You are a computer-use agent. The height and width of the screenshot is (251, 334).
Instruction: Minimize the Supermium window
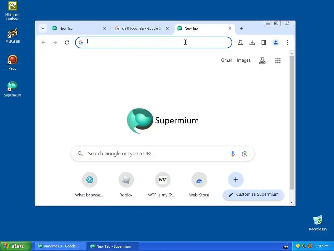coord(268,23)
